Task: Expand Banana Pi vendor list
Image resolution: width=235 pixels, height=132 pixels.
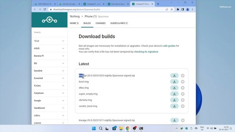Action: [49, 56]
